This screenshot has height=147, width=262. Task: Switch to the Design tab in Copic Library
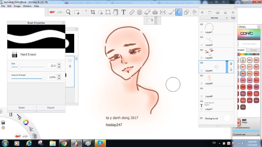(x=254, y=50)
